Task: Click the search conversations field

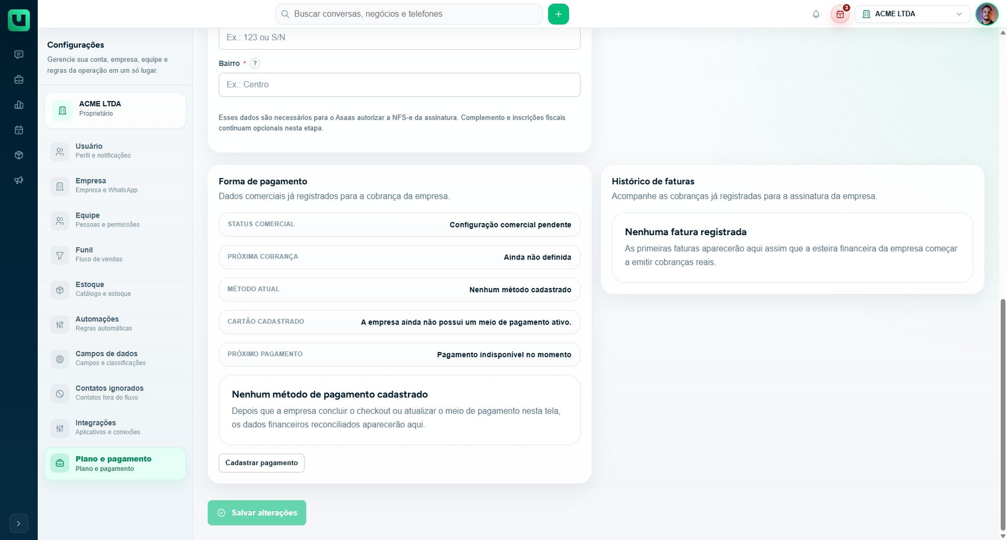Action: point(409,14)
